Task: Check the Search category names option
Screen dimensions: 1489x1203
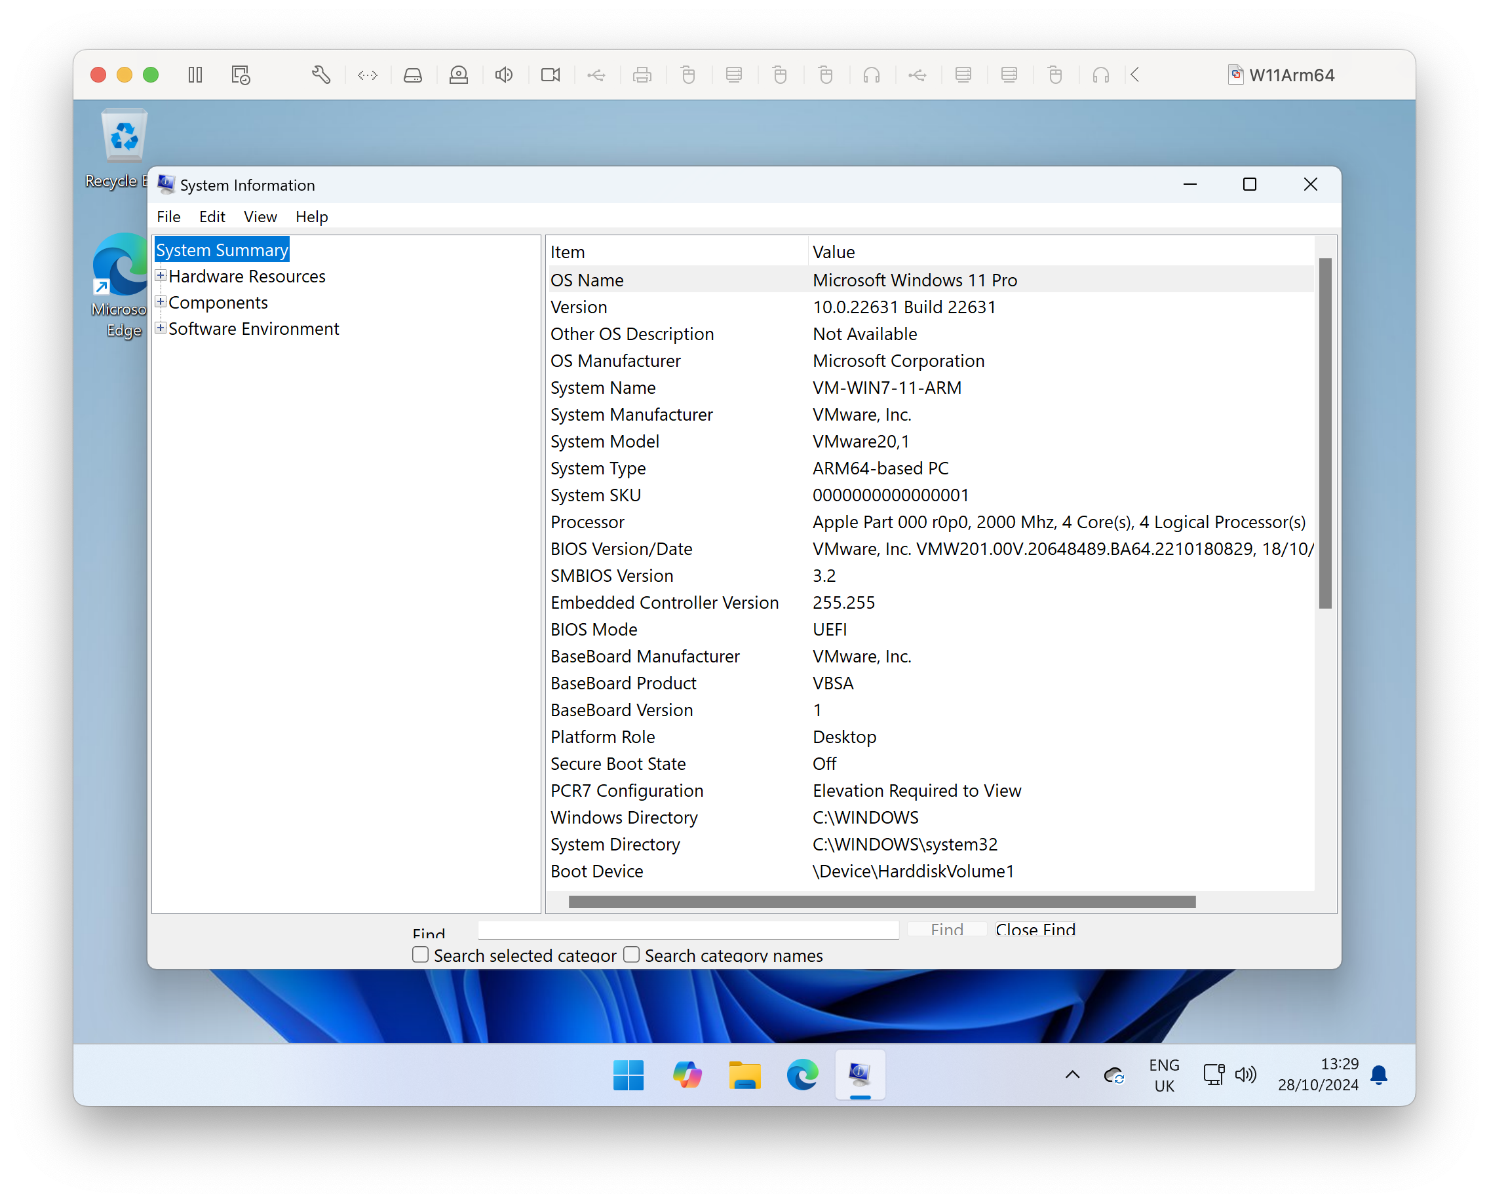Action: click(x=631, y=954)
